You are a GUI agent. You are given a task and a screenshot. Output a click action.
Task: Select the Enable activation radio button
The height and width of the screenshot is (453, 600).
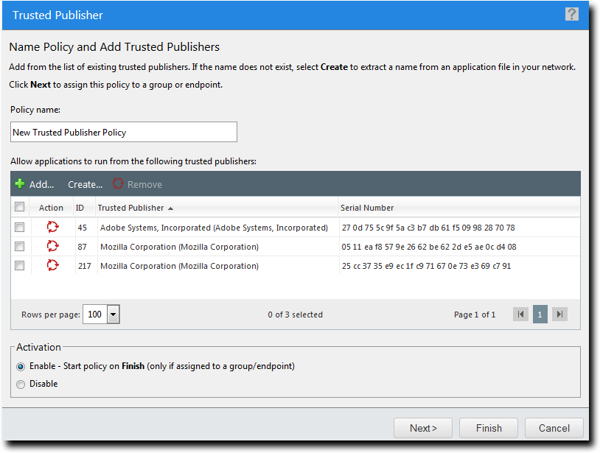click(21, 367)
